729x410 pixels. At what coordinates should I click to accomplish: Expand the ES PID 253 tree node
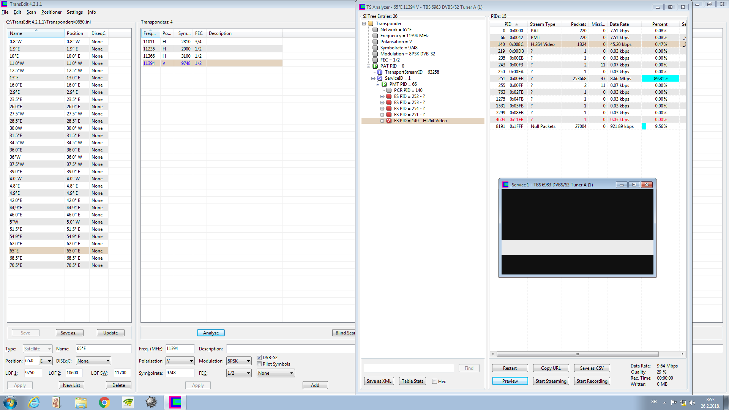pos(382,102)
